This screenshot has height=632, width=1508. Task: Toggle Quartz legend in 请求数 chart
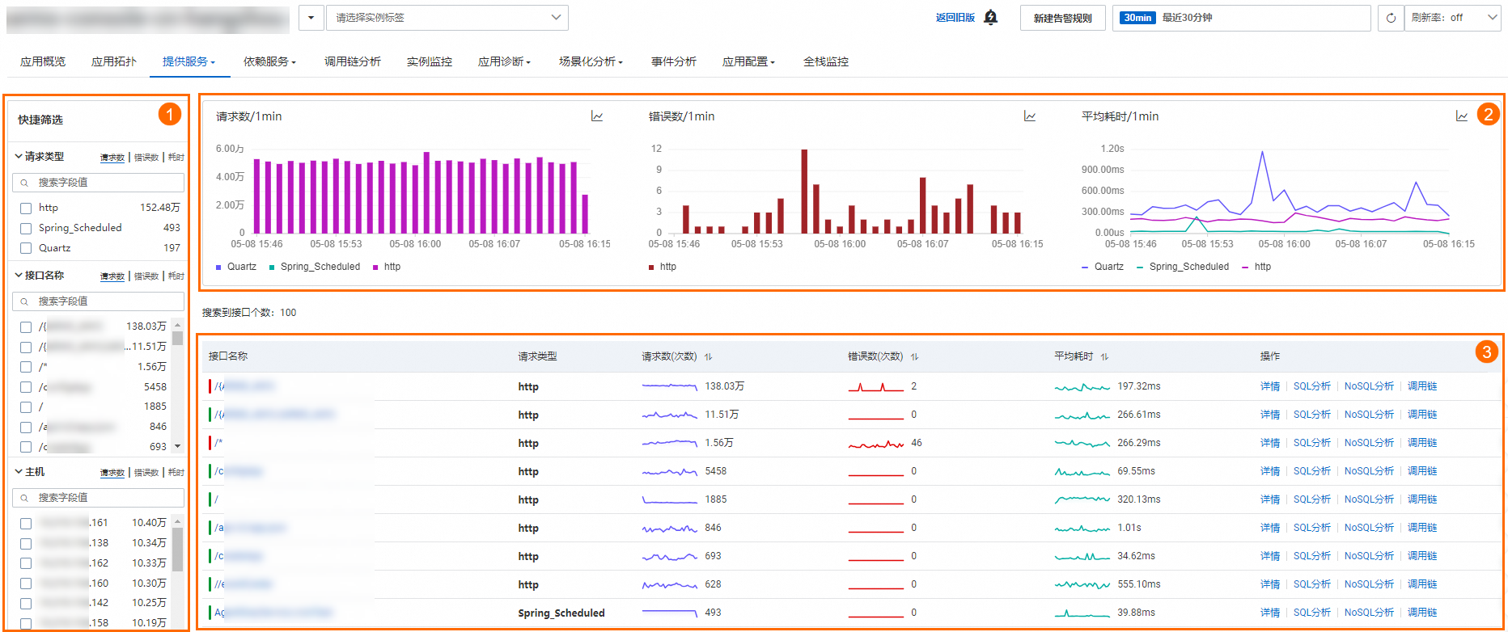pyautogui.click(x=236, y=267)
